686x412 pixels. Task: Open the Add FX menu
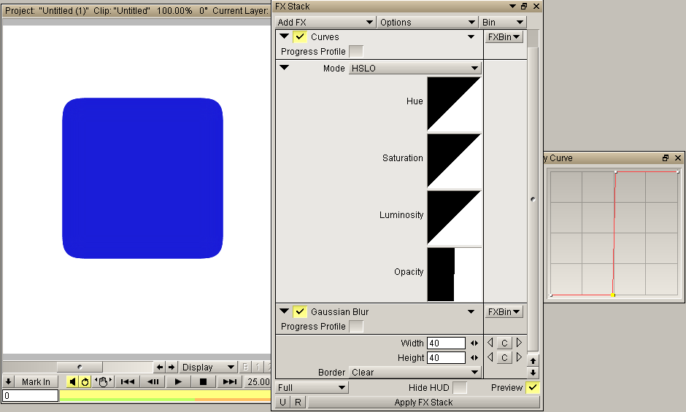(x=325, y=23)
